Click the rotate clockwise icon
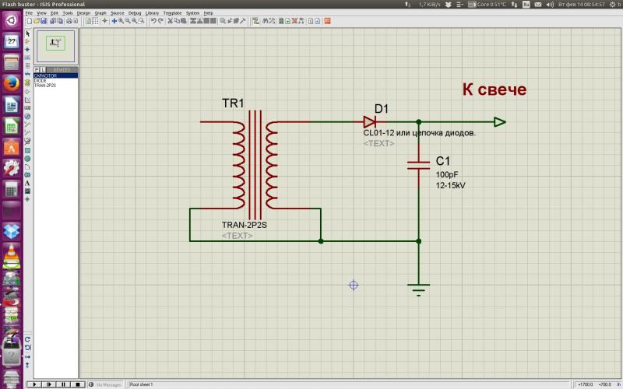Screen dimensions: 623x389 [28, 339]
